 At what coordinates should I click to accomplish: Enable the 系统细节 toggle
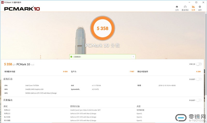coord(199,79)
